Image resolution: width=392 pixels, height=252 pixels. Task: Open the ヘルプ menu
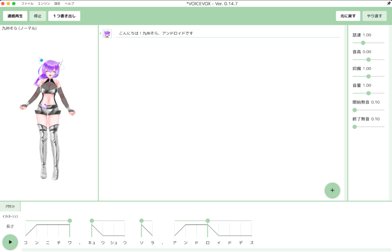[x=69, y=3]
